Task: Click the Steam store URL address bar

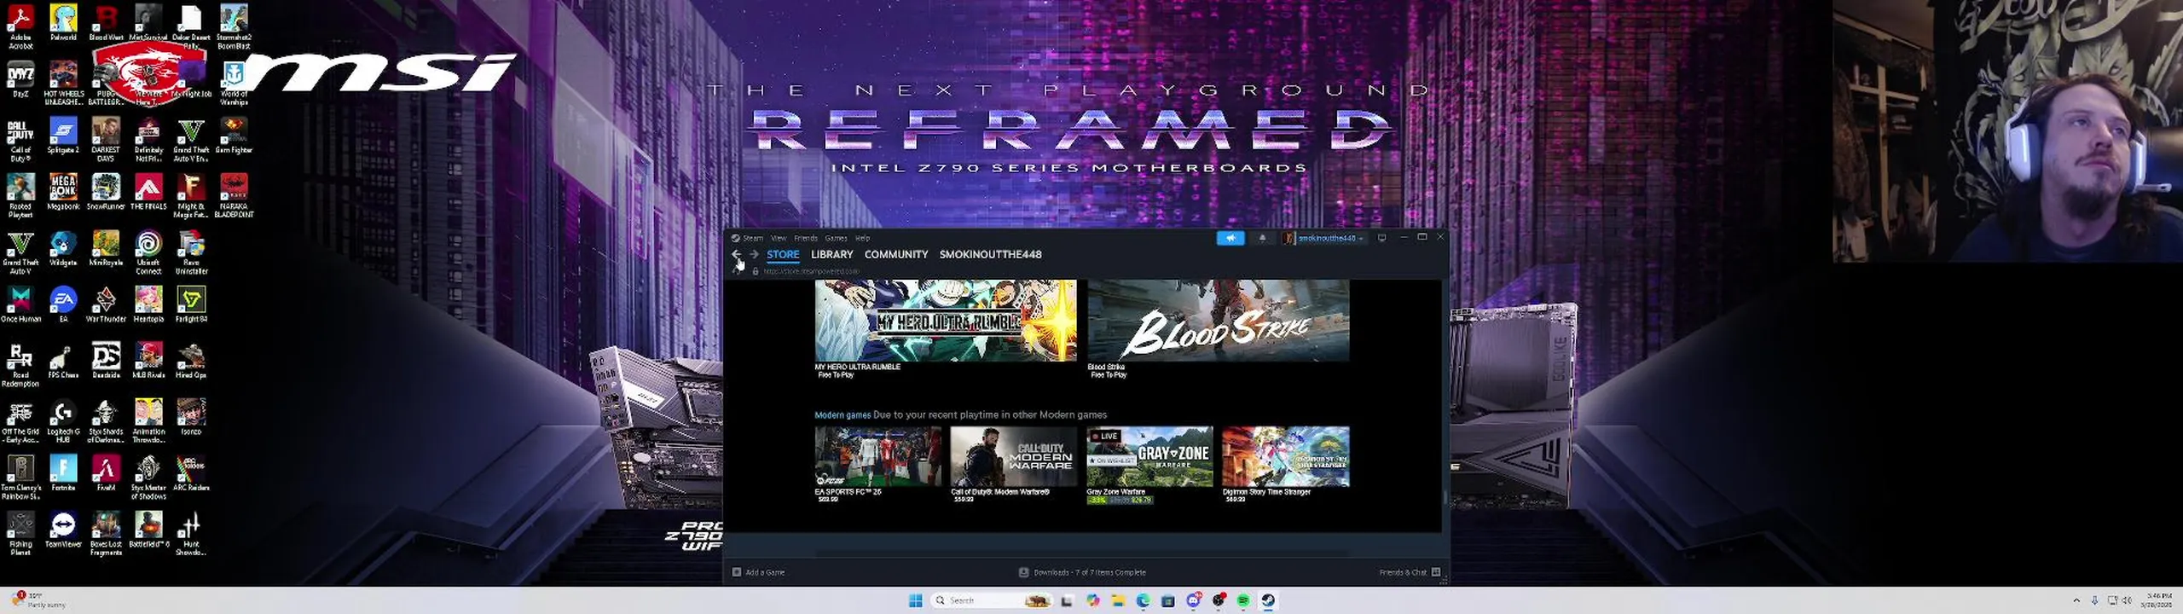Action: 811,271
